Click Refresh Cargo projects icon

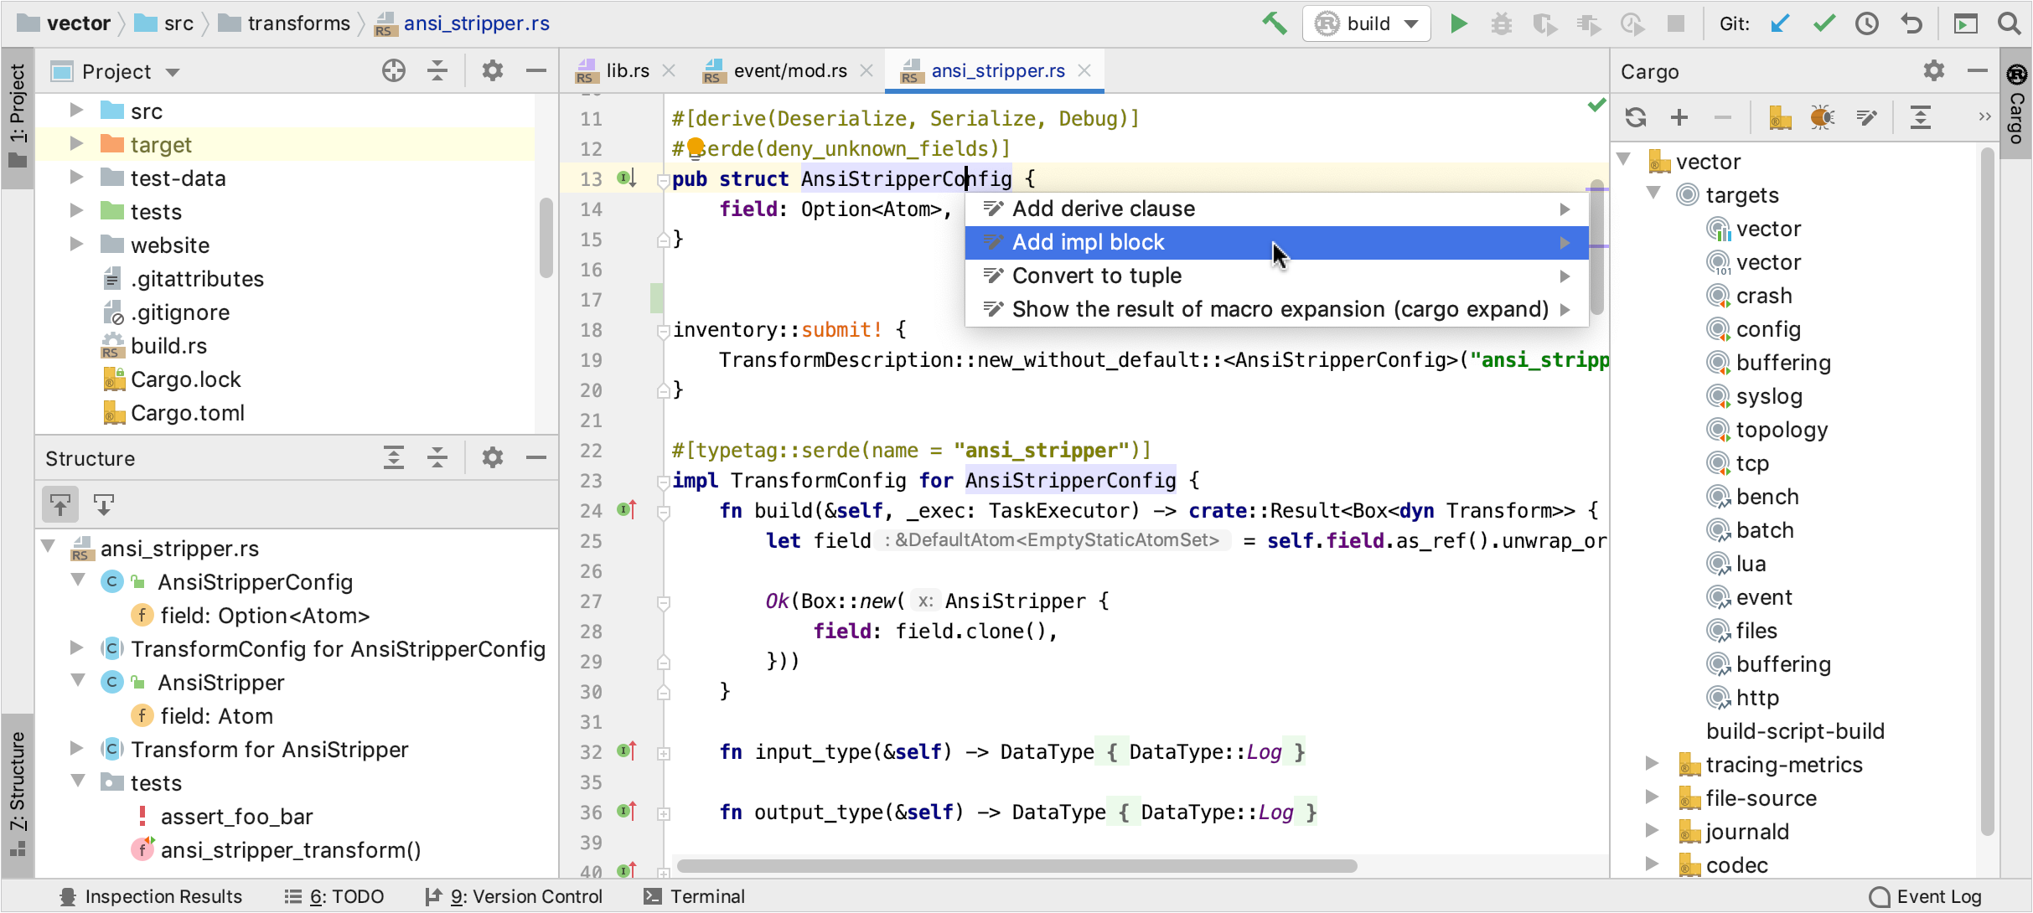(1636, 117)
